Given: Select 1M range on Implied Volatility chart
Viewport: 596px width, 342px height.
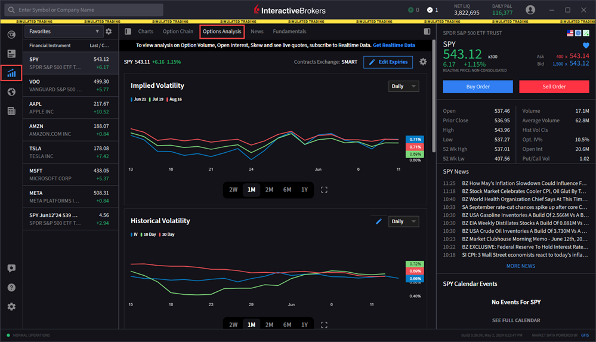Looking at the screenshot, I should (x=251, y=190).
